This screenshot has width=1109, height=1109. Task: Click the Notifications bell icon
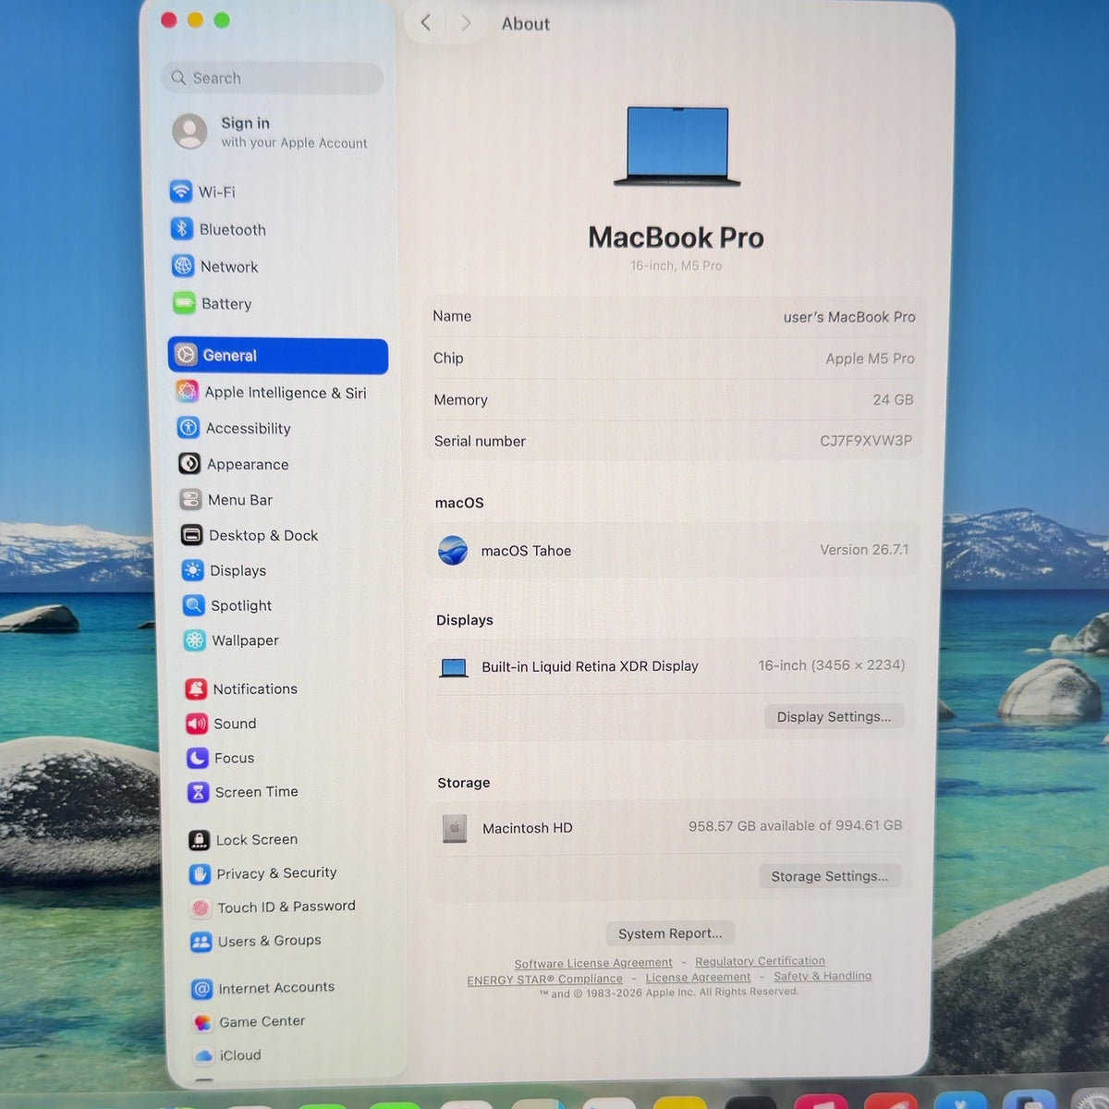(196, 689)
